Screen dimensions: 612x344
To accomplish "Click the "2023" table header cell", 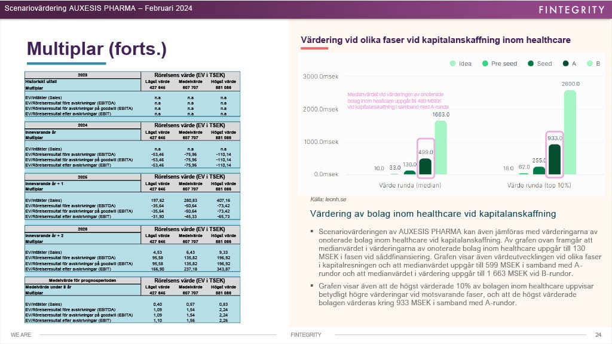I will pos(82,75).
